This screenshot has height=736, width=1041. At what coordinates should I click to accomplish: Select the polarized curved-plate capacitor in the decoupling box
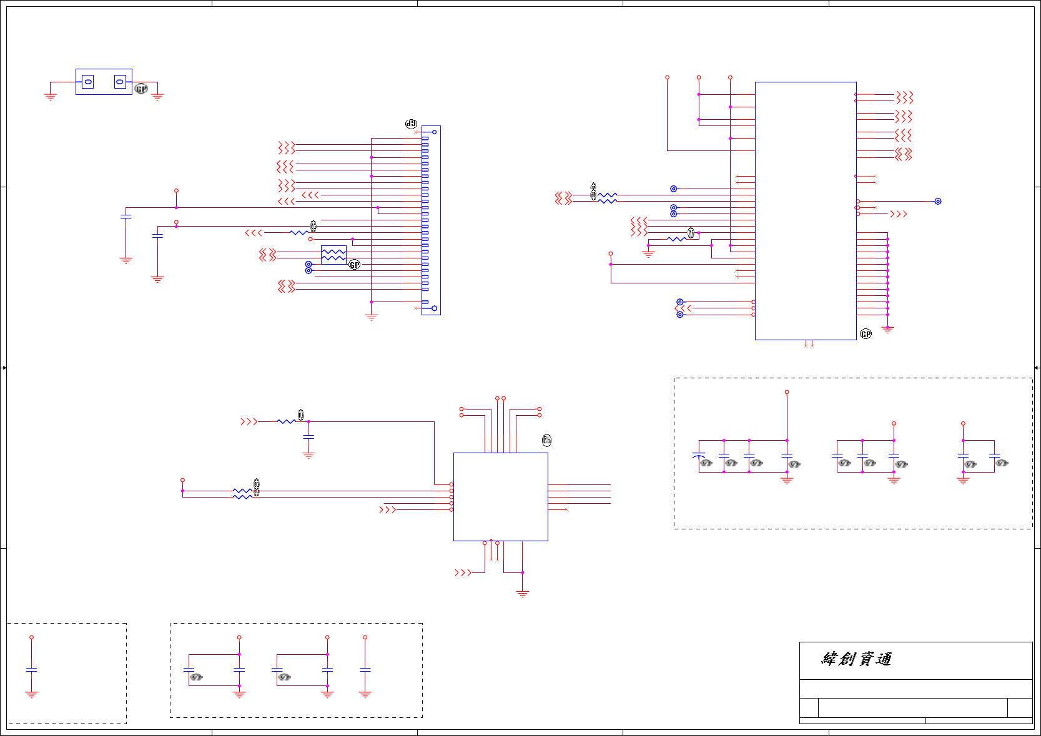click(699, 456)
